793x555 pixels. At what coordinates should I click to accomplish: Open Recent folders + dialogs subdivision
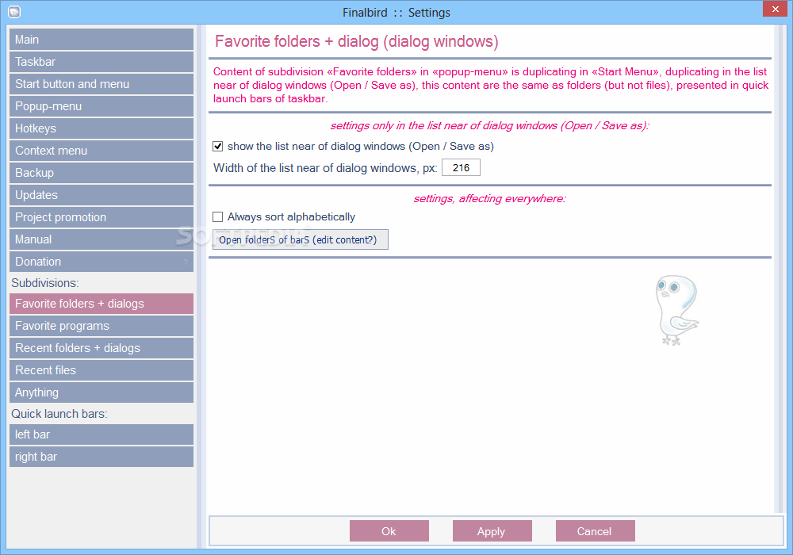tap(102, 348)
